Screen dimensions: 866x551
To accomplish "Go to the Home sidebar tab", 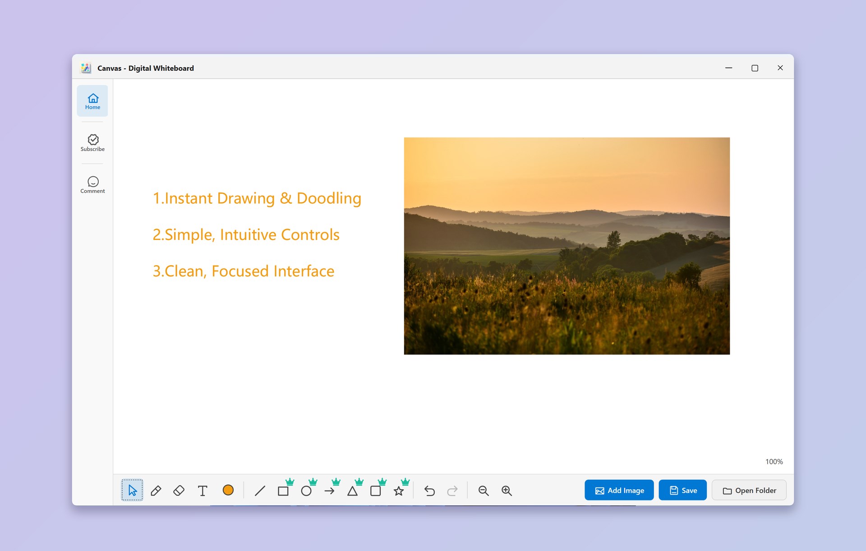I will coord(92,101).
